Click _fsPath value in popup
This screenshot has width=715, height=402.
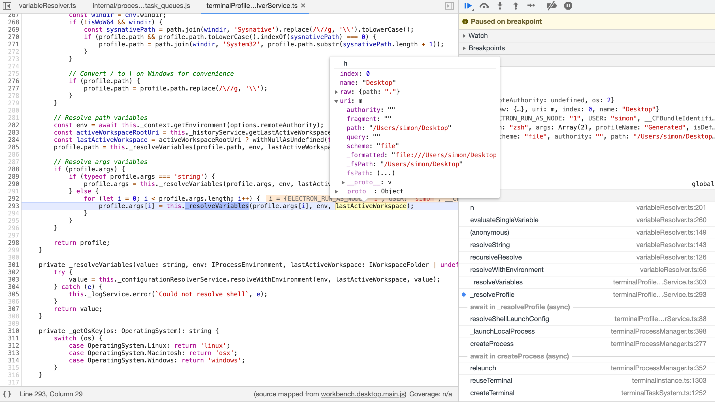pos(422,164)
